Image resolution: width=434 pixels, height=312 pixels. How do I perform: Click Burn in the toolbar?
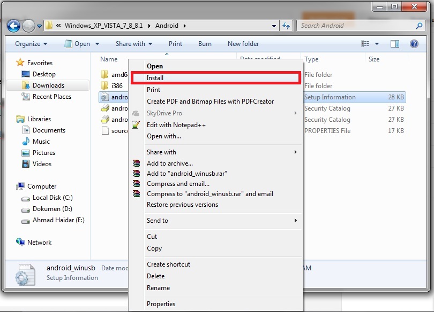tap(205, 44)
